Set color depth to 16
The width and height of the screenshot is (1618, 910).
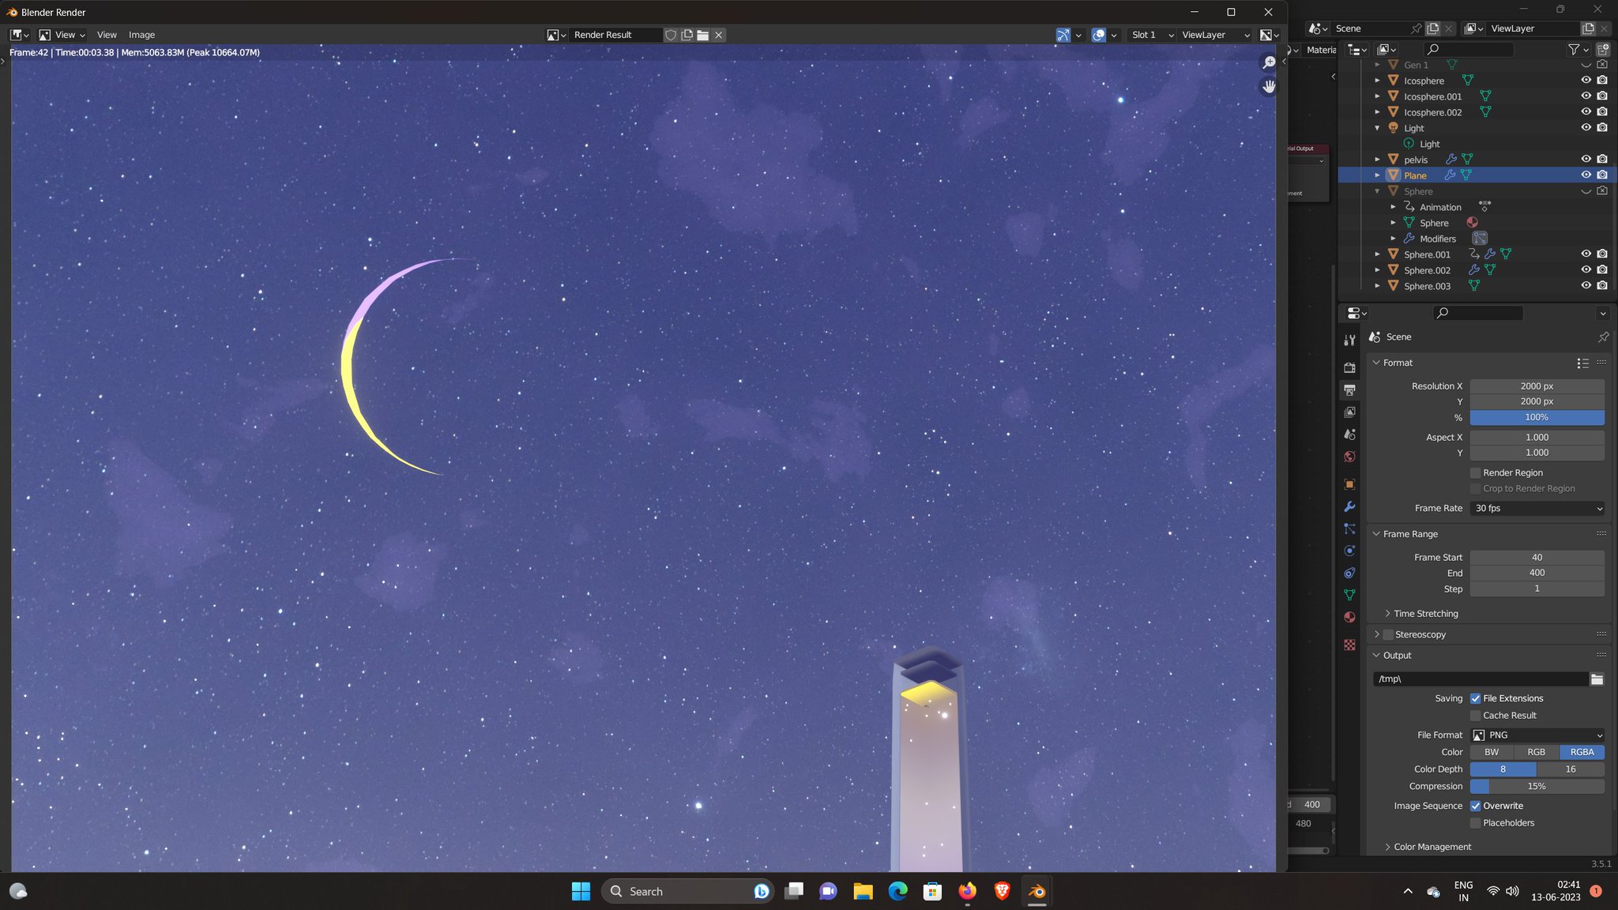coord(1570,769)
